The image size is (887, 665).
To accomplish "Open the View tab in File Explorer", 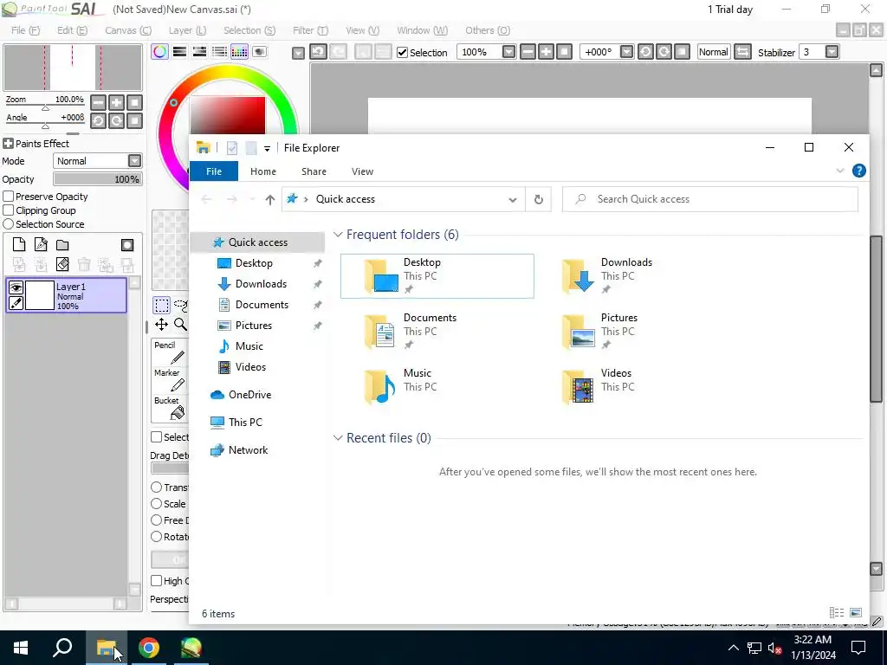I will tap(362, 171).
